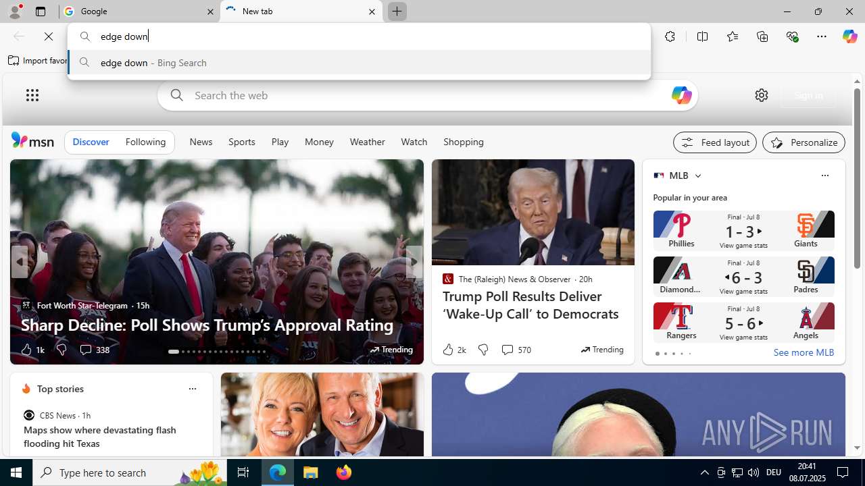Open the browser profile icon
Screen dimensions: 865x486
click(15, 11)
